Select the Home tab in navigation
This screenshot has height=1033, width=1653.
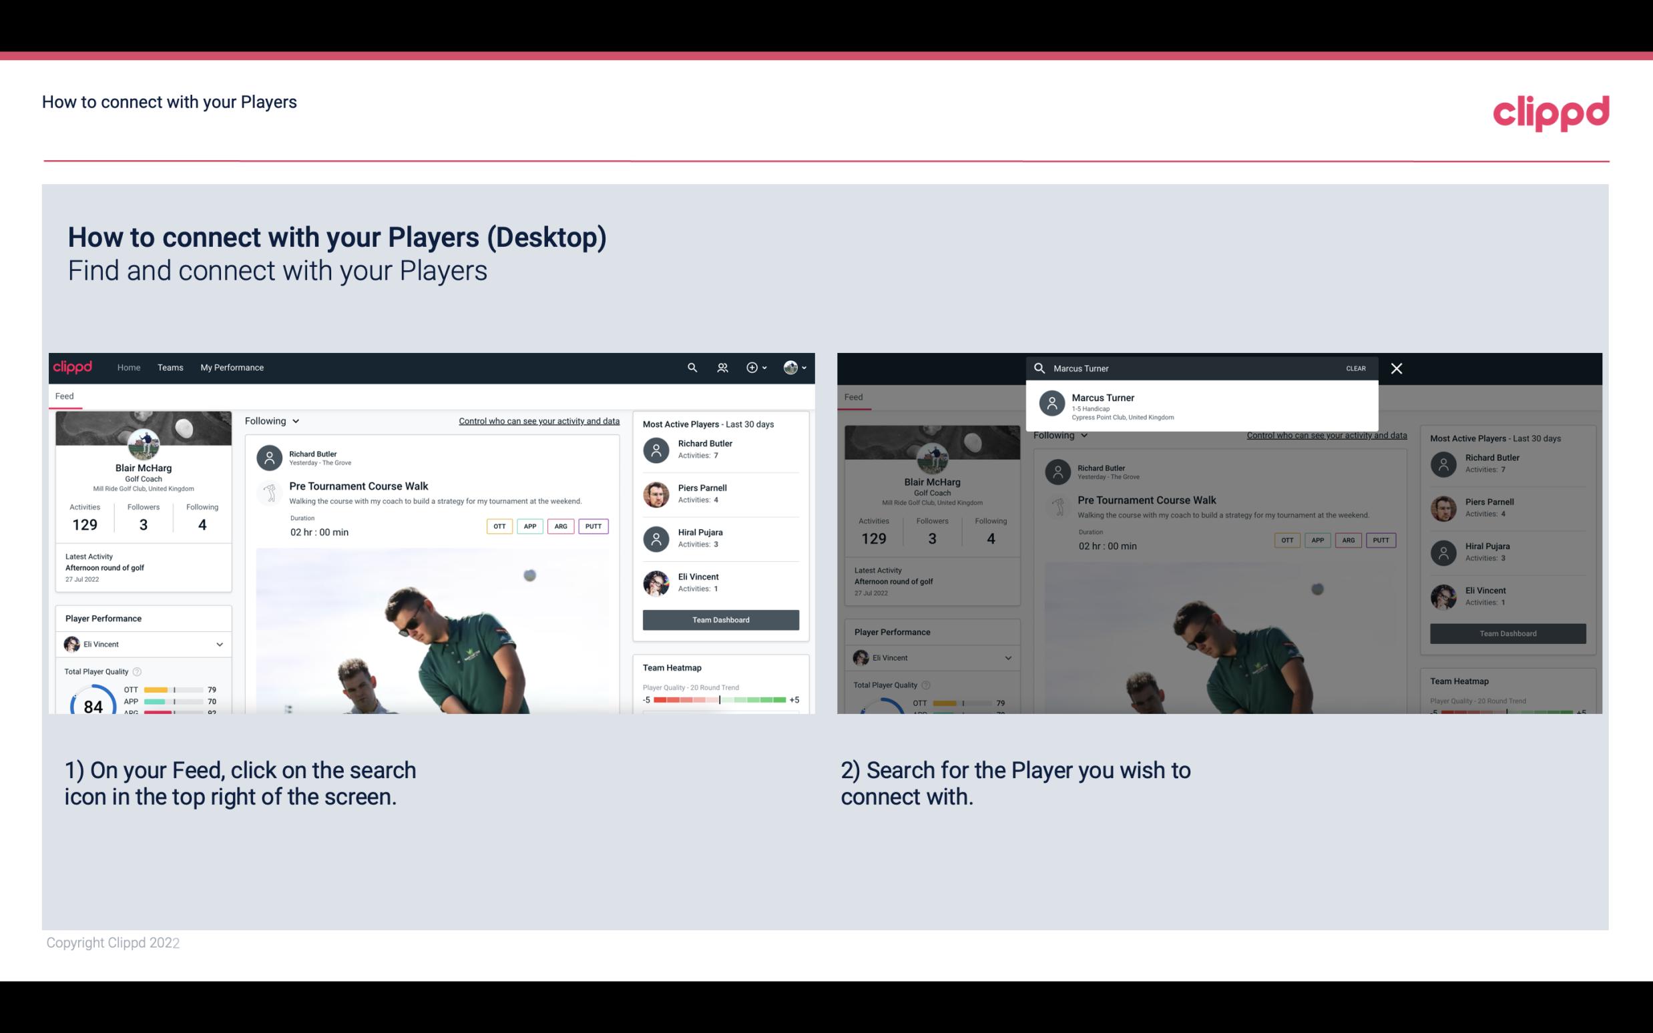(129, 366)
